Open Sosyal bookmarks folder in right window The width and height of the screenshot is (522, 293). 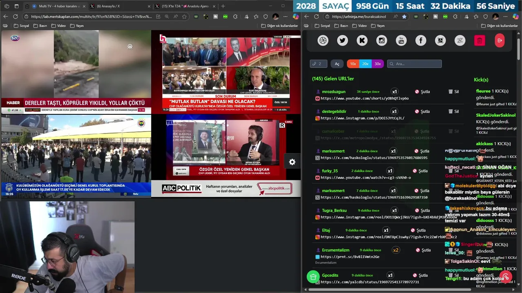(x=322, y=26)
